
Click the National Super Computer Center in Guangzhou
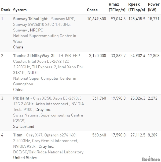coord(45,81)
